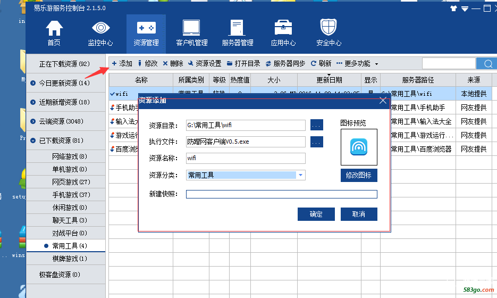This screenshot has width=497, height=298.
Task: Open 资源设置 resource settings
Action: tap(205, 63)
